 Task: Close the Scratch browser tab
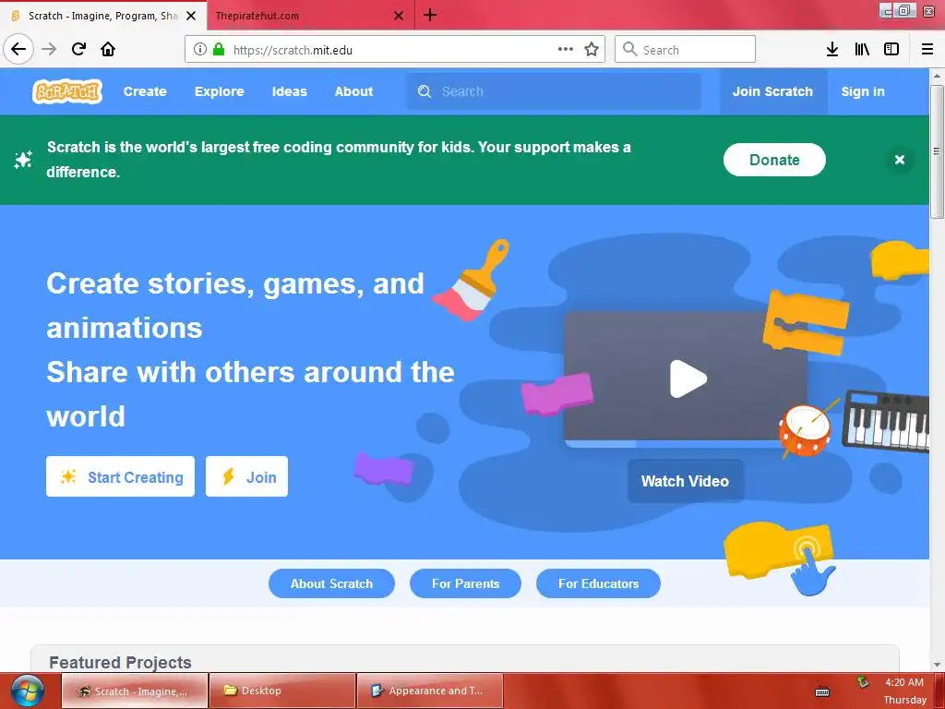[191, 16]
